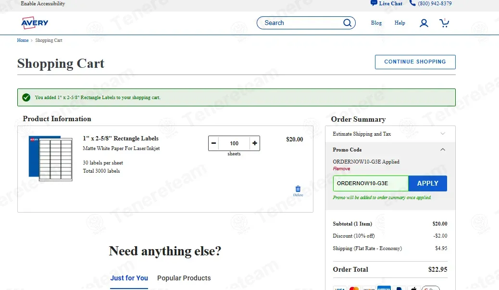Click the Live Chat link text
499x290 pixels.
coord(391,3)
